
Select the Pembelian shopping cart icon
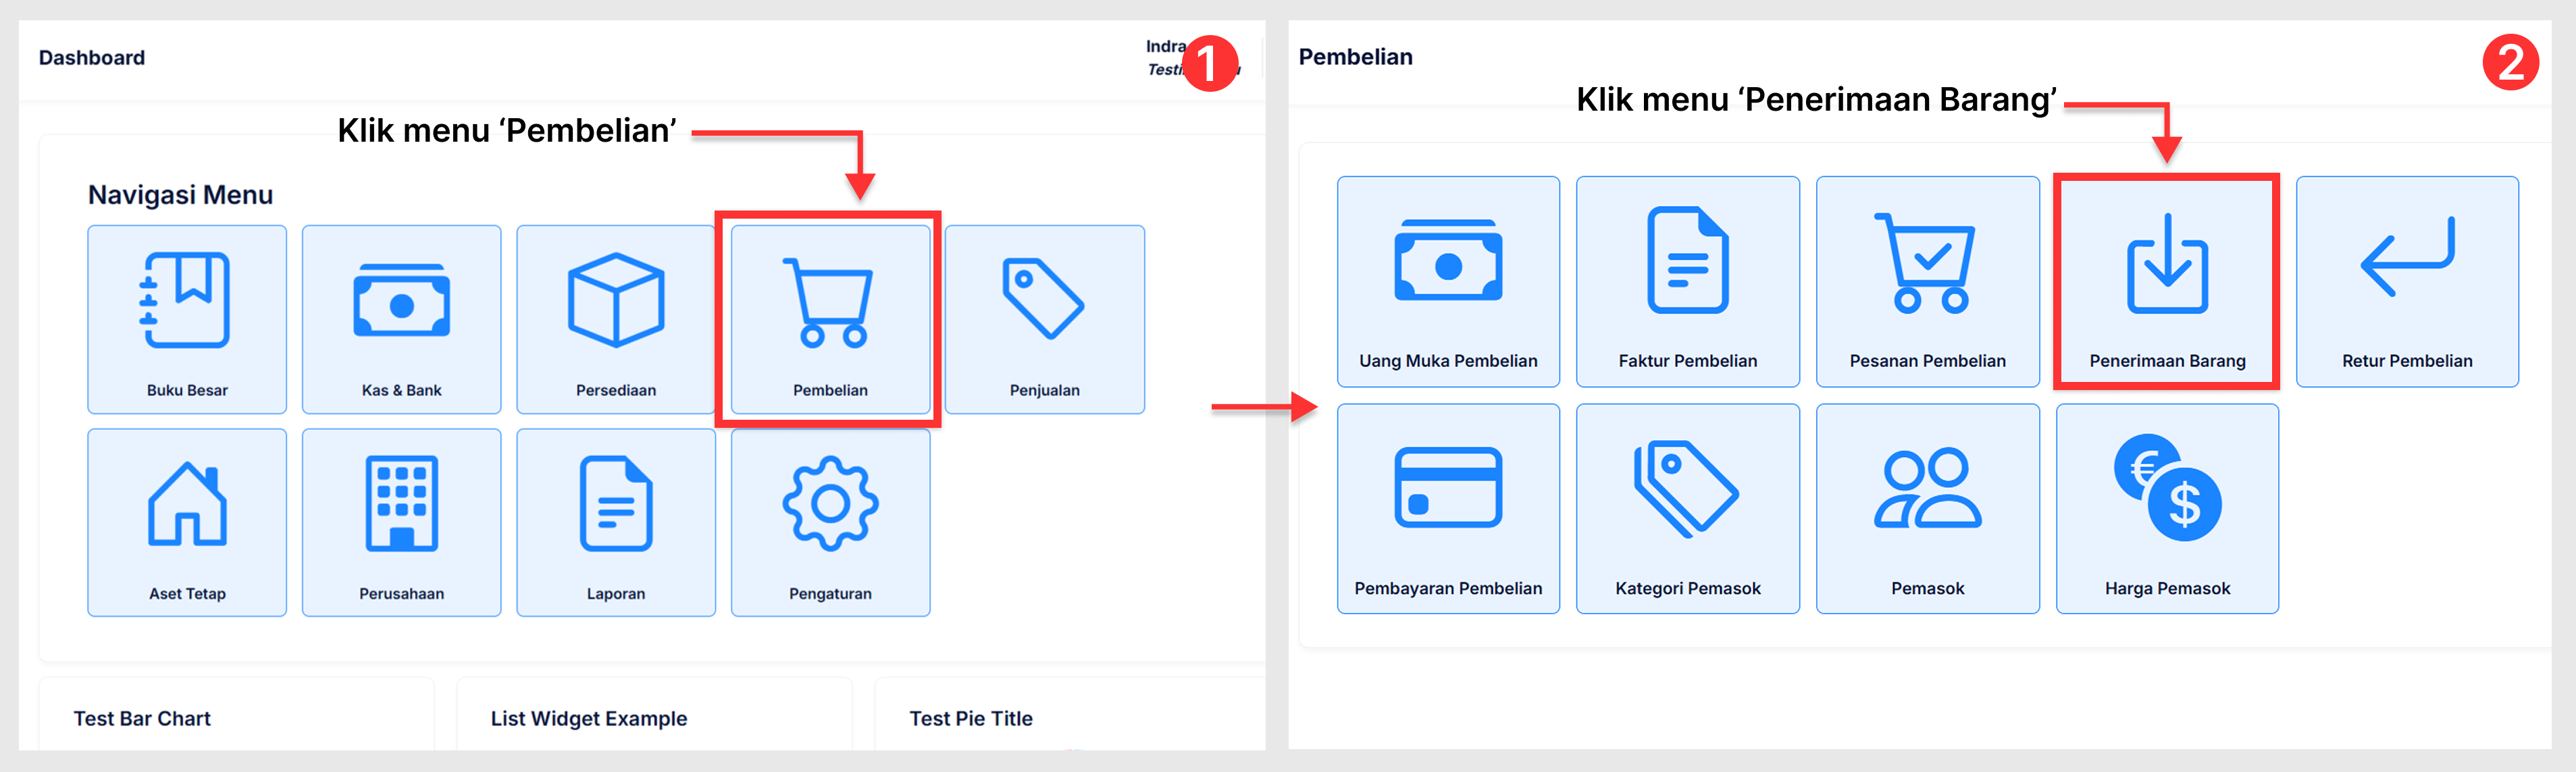(x=829, y=304)
